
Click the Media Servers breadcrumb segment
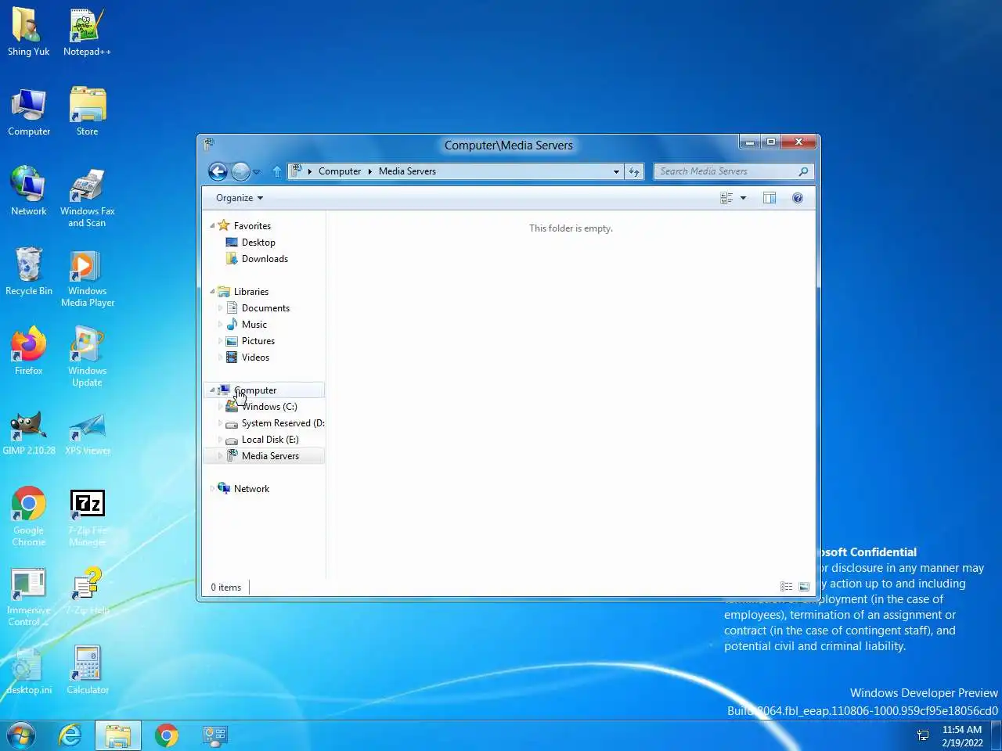(407, 171)
